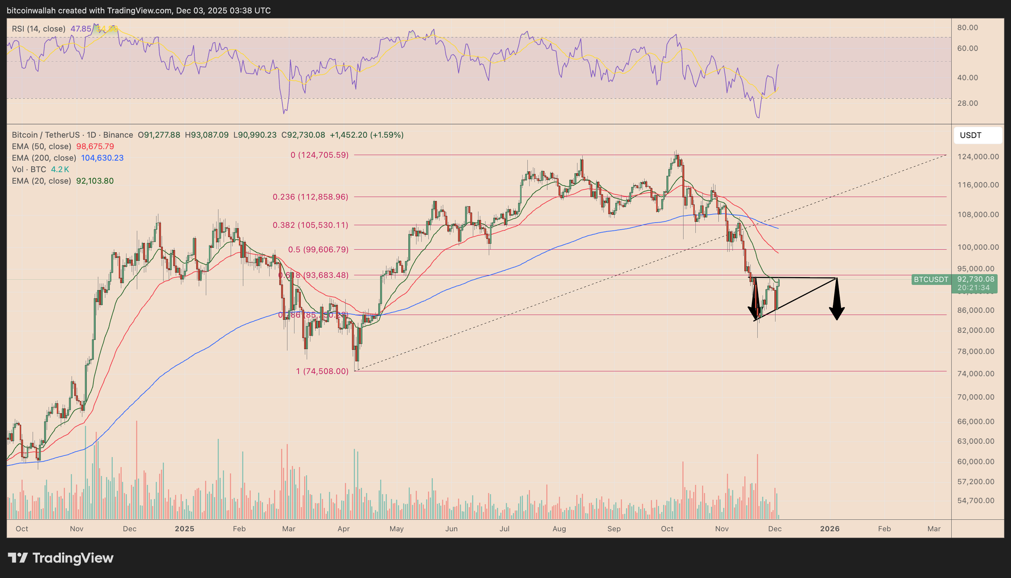Open the Bitcoin / TetherUS symbol title

[46, 135]
